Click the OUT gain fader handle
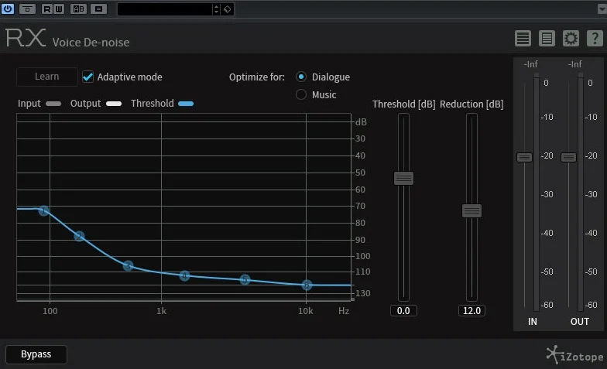The image size is (607, 369). [568, 157]
